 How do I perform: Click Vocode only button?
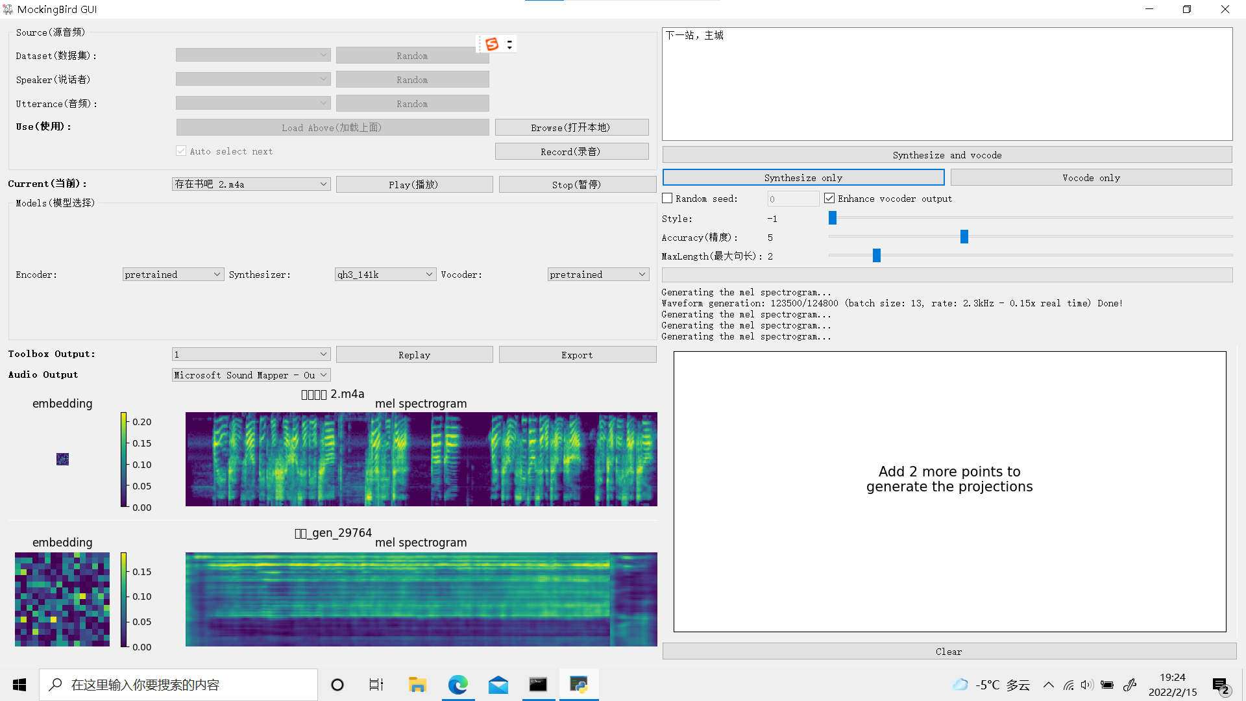[1091, 178]
